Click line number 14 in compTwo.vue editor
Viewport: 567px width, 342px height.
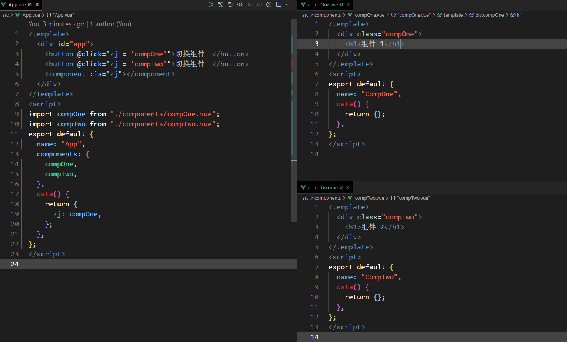point(315,337)
